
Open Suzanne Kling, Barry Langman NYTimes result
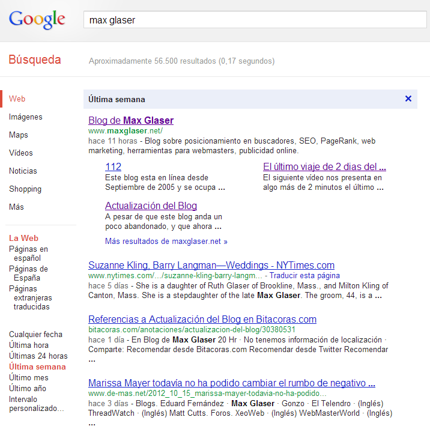[211, 265]
